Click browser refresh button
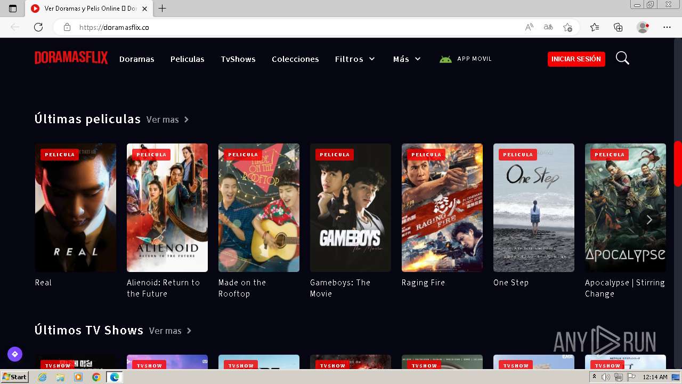 tap(38, 27)
